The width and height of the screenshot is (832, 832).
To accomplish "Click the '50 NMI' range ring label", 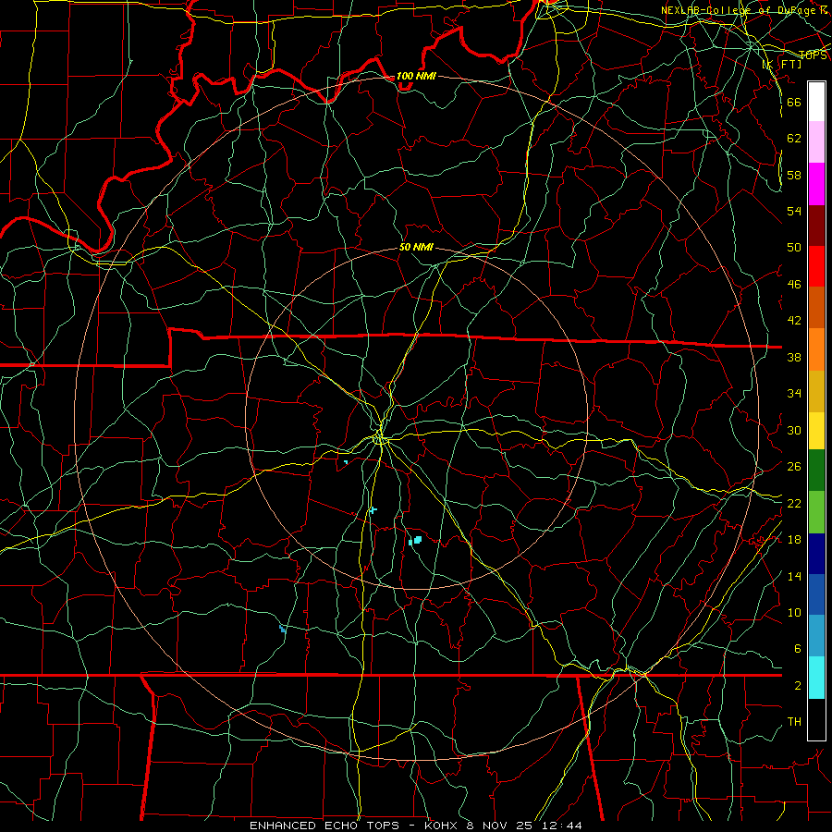I will click(416, 247).
